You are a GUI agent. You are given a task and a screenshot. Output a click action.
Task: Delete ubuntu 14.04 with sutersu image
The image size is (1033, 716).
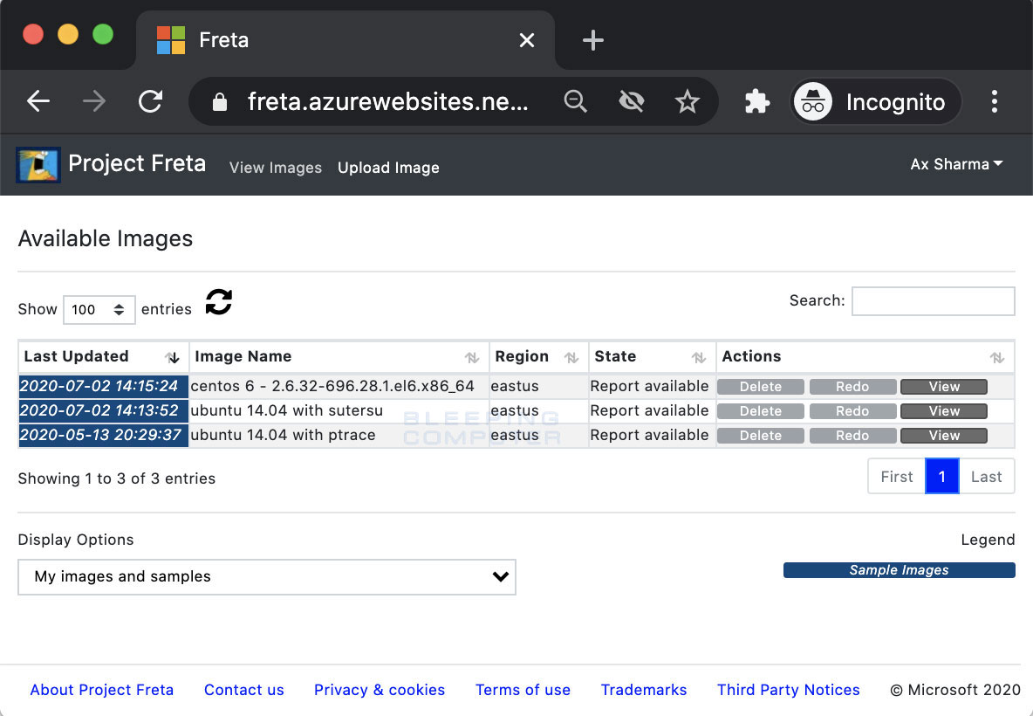click(x=760, y=411)
